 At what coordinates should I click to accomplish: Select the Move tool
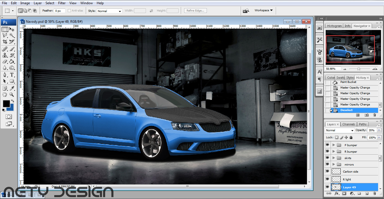pyautogui.click(x=12, y=29)
